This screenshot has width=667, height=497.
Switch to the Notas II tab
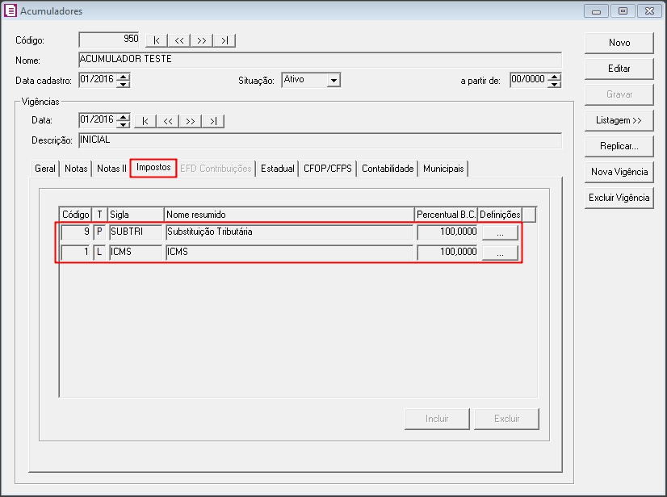pyautogui.click(x=111, y=169)
